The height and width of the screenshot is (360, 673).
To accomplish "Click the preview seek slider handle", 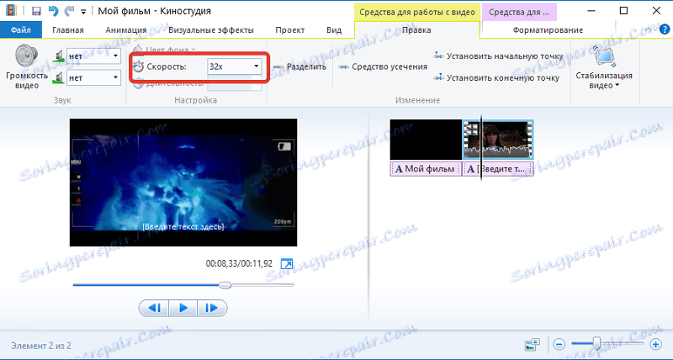I will point(225,285).
